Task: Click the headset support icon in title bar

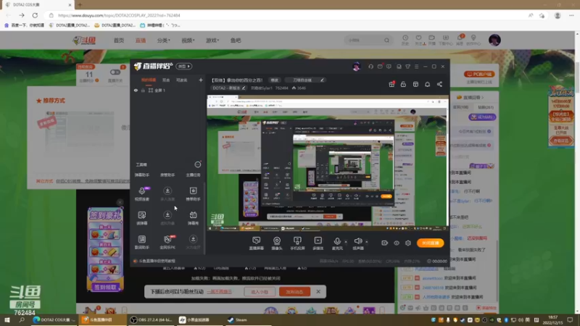Action: [x=370, y=67]
